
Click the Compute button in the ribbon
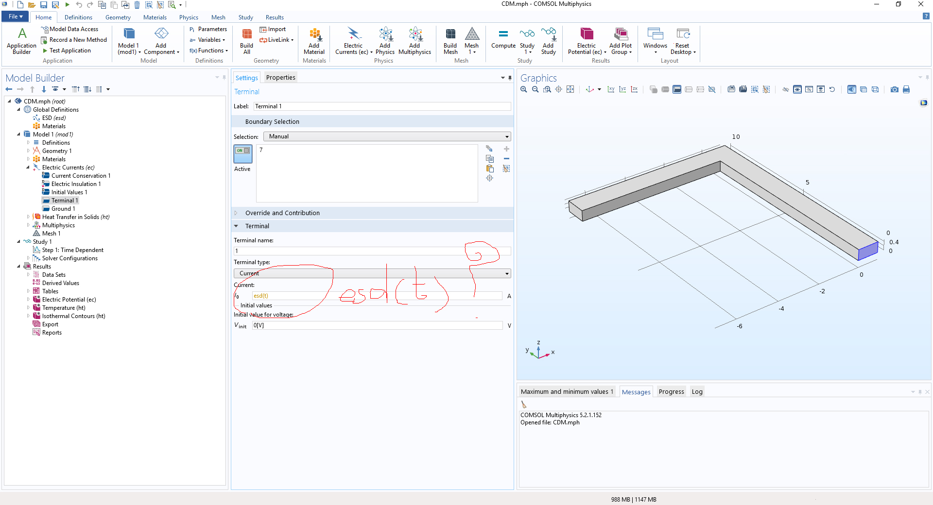tap(503, 39)
